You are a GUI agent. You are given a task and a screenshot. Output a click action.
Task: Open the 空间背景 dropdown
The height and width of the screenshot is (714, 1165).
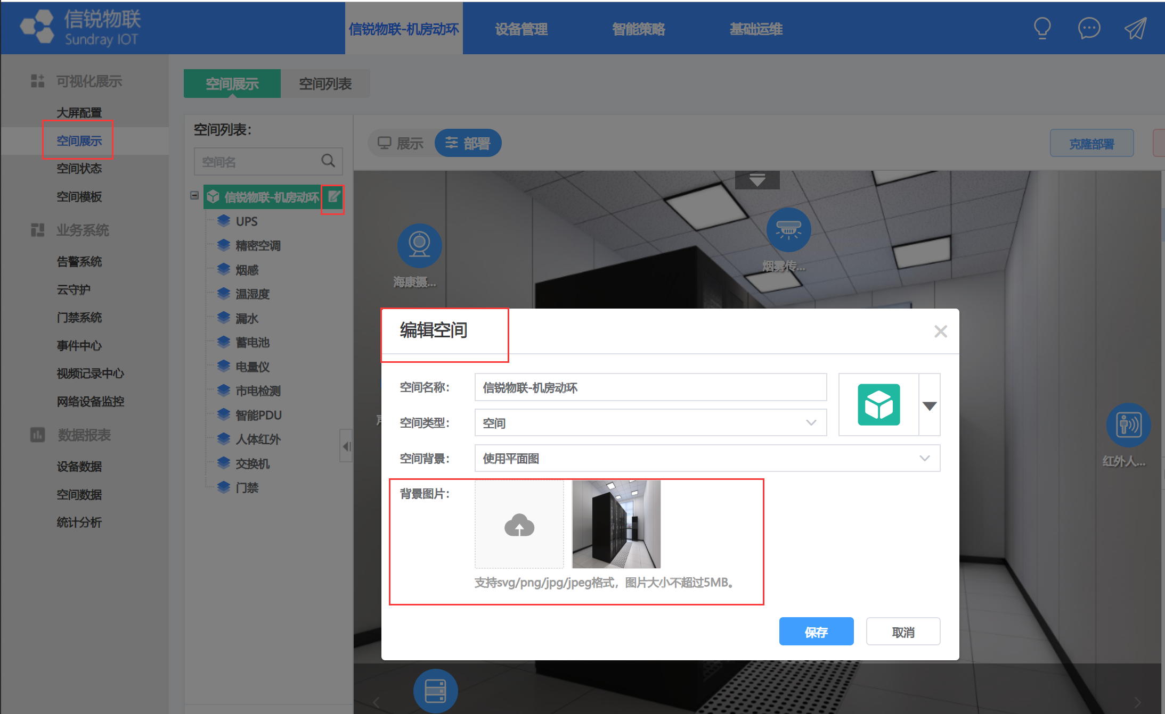point(707,458)
